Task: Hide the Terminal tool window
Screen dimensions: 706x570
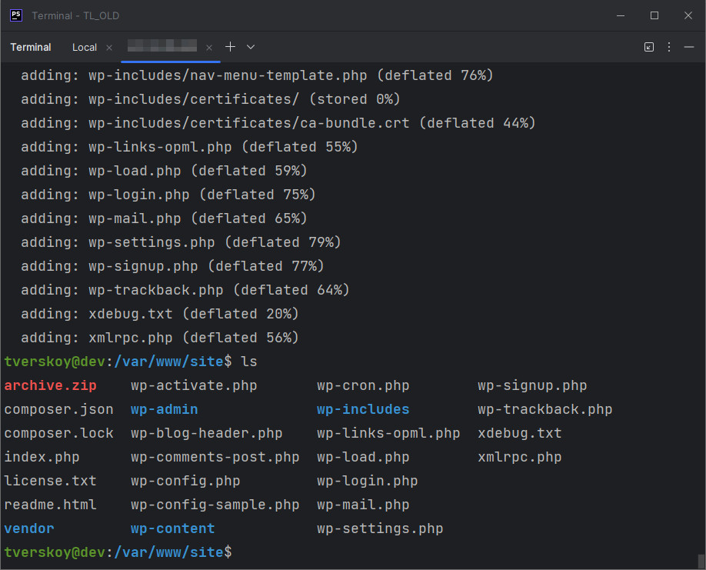Action: [x=689, y=47]
